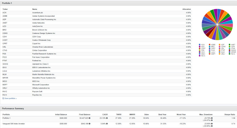Viewport: 237px width, 128px height.
Task: Select the Fair Isaac Corporation name cell
Action: click(41, 57)
